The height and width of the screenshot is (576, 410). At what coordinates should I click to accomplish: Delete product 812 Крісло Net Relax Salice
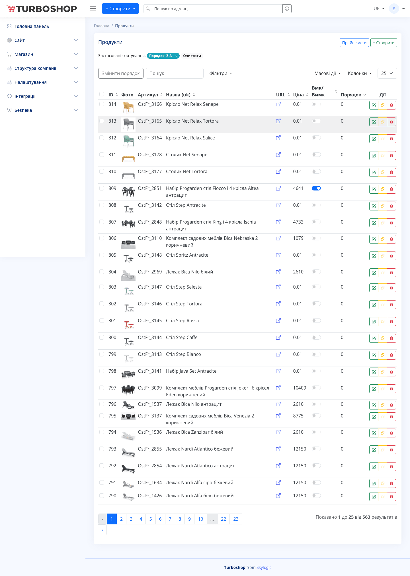[x=391, y=139]
